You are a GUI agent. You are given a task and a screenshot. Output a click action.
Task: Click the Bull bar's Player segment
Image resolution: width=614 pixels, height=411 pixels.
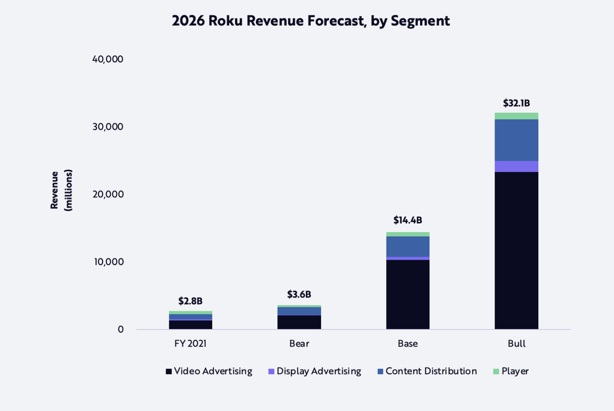pos(516,116)
